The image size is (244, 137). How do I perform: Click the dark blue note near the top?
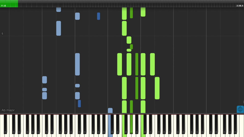99,16
